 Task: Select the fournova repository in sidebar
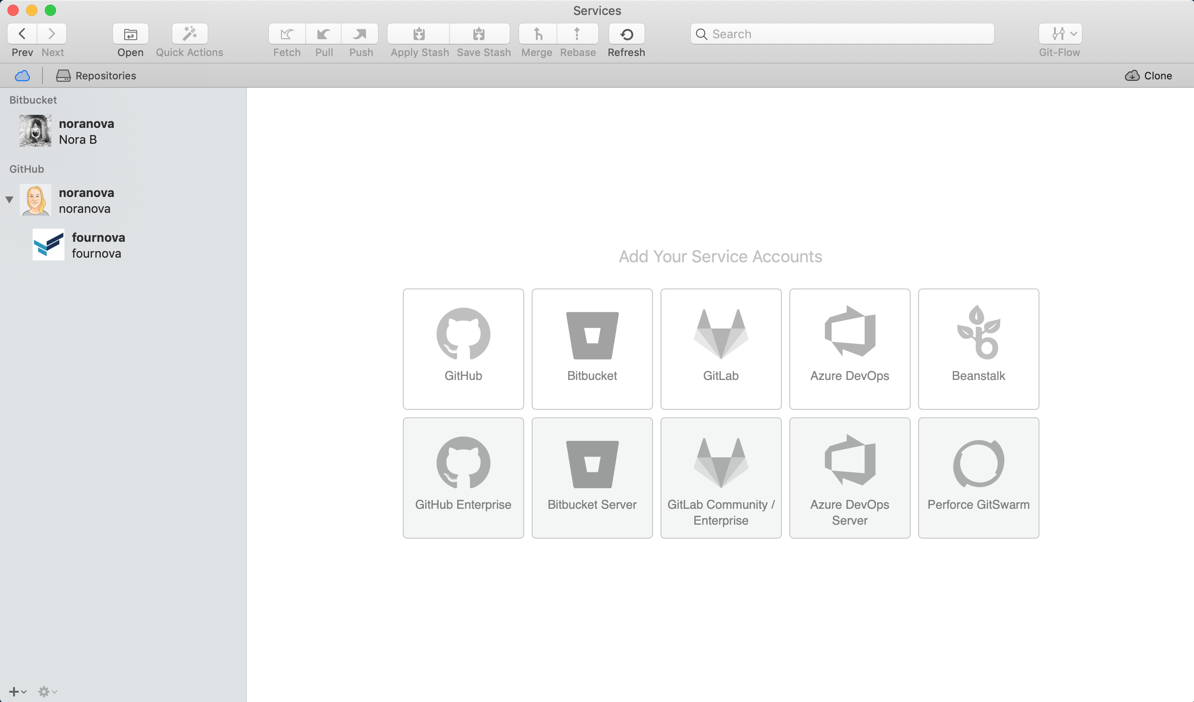(x=98, y=245)
